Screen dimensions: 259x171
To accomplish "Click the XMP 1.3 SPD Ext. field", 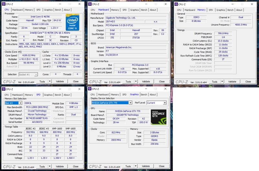I will point(73,107).
